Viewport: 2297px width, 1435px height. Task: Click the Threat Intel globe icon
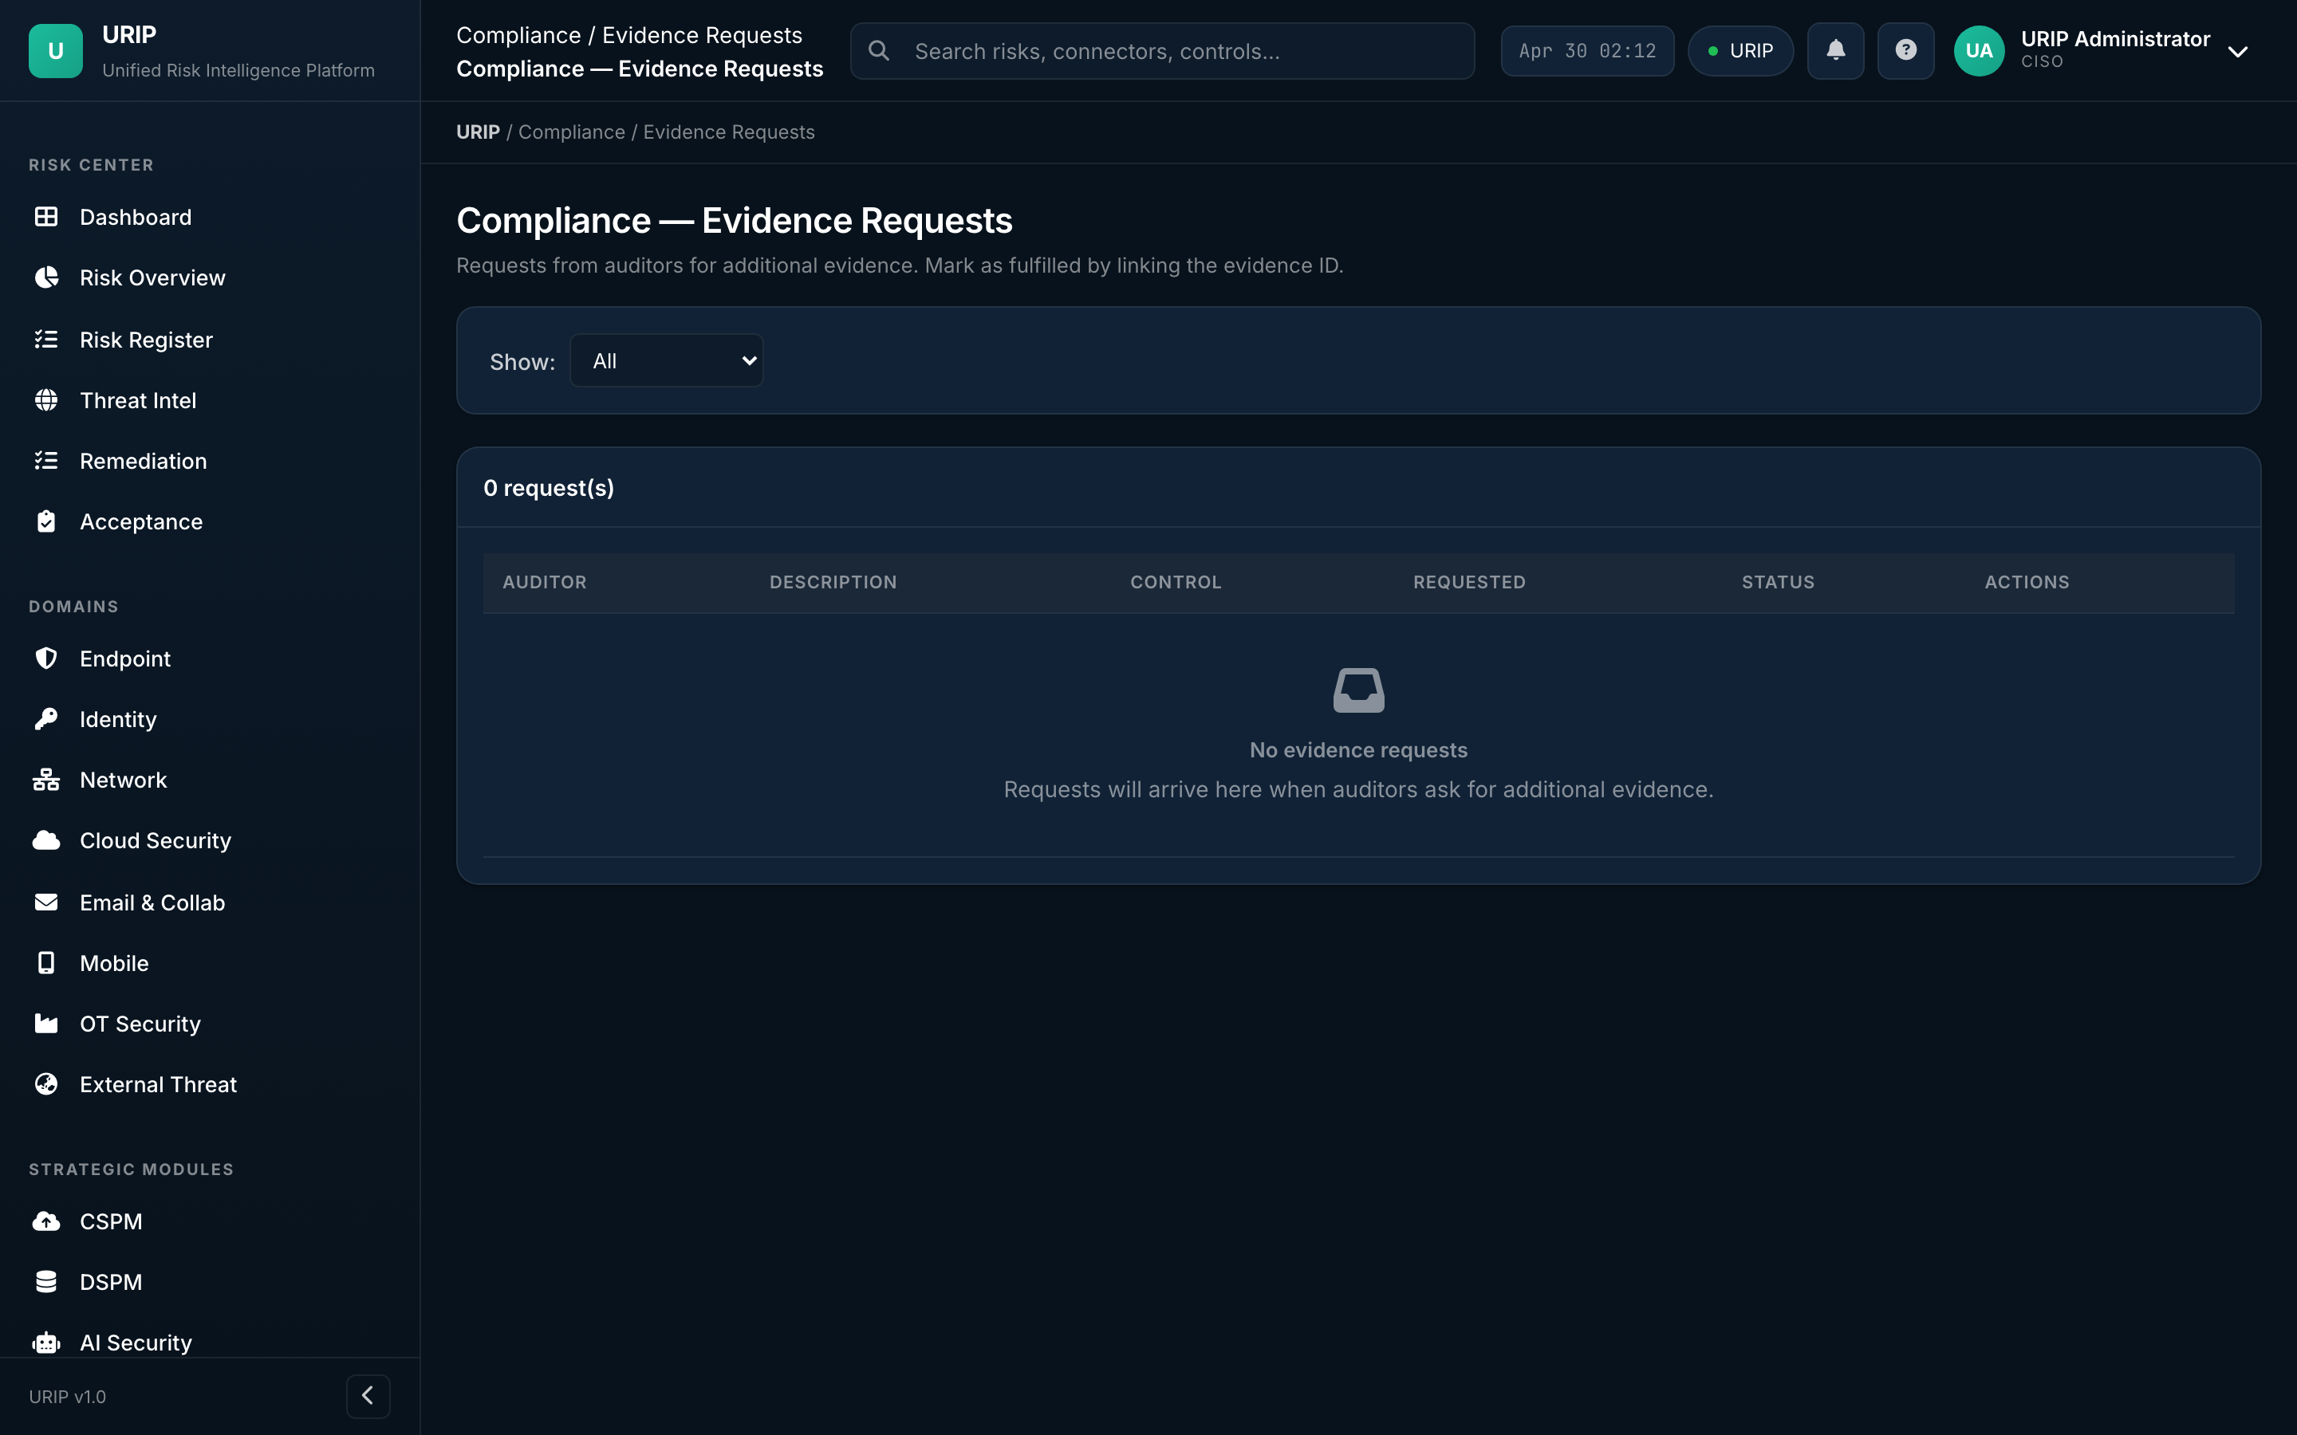[45, 400]
